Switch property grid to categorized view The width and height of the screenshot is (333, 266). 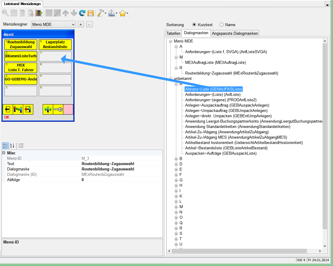coord(5,146)
